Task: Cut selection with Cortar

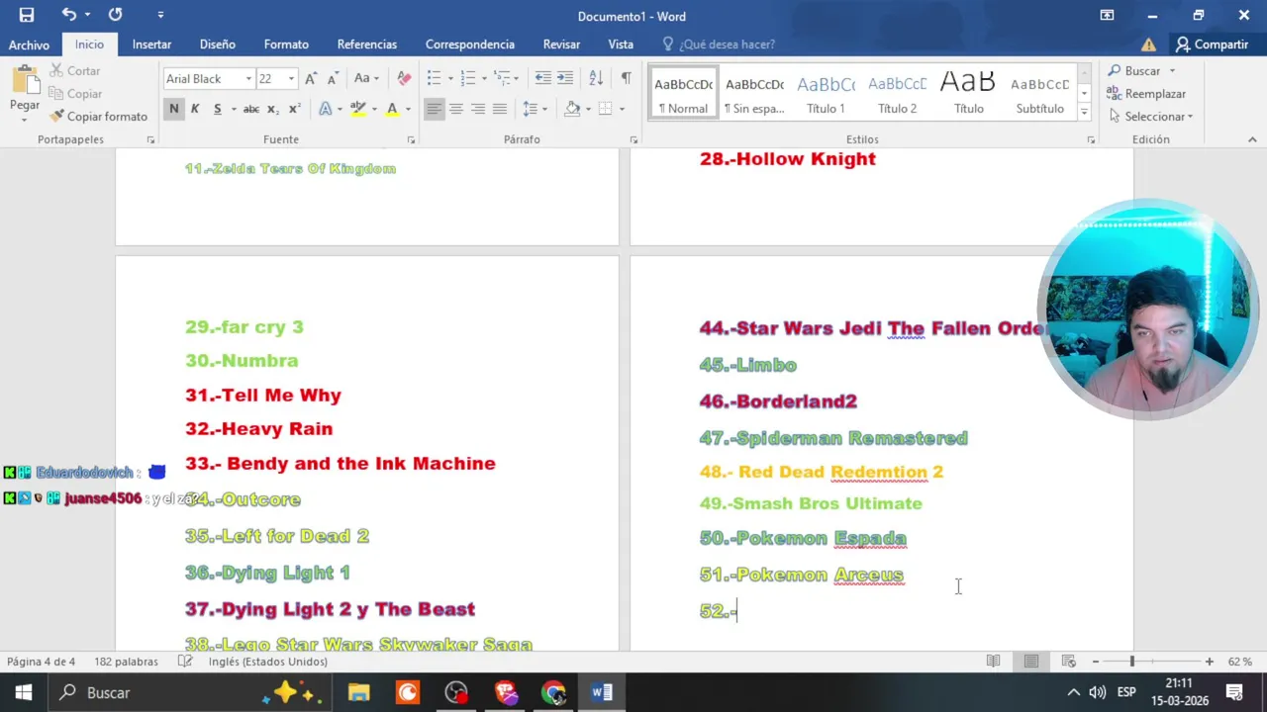Action: click(x=75, y=71)
